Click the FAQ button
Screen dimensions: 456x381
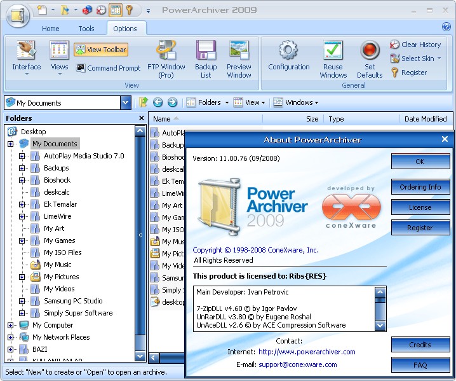click(x=420, y=364)
